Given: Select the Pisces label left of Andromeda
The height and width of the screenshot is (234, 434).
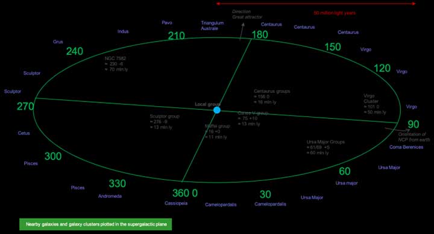Looking at the screenshot, I should click(78, 188).
